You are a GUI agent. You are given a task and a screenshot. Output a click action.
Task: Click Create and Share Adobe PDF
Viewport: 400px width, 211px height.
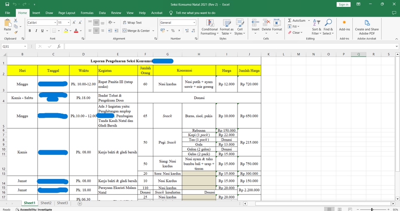point(367,27)
